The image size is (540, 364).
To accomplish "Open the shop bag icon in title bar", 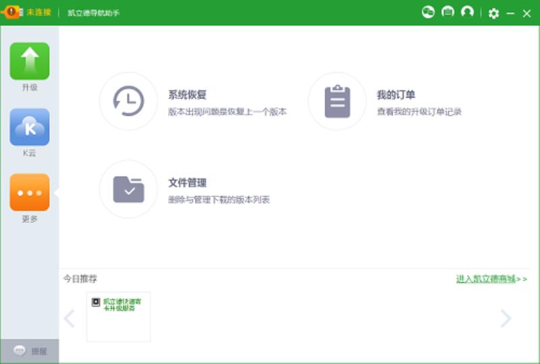I will pos(448,12).
